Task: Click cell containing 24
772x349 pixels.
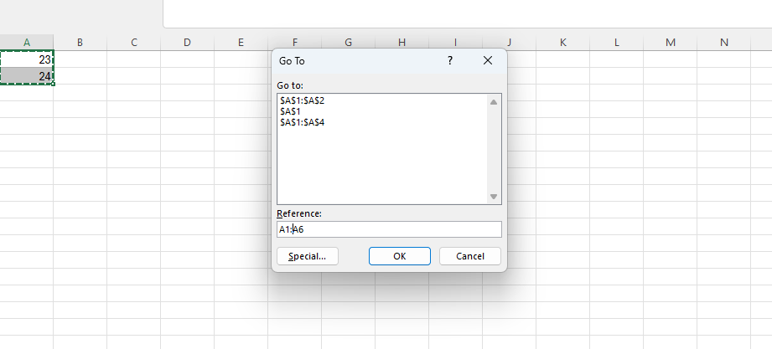Action: [x=27, y=75]
